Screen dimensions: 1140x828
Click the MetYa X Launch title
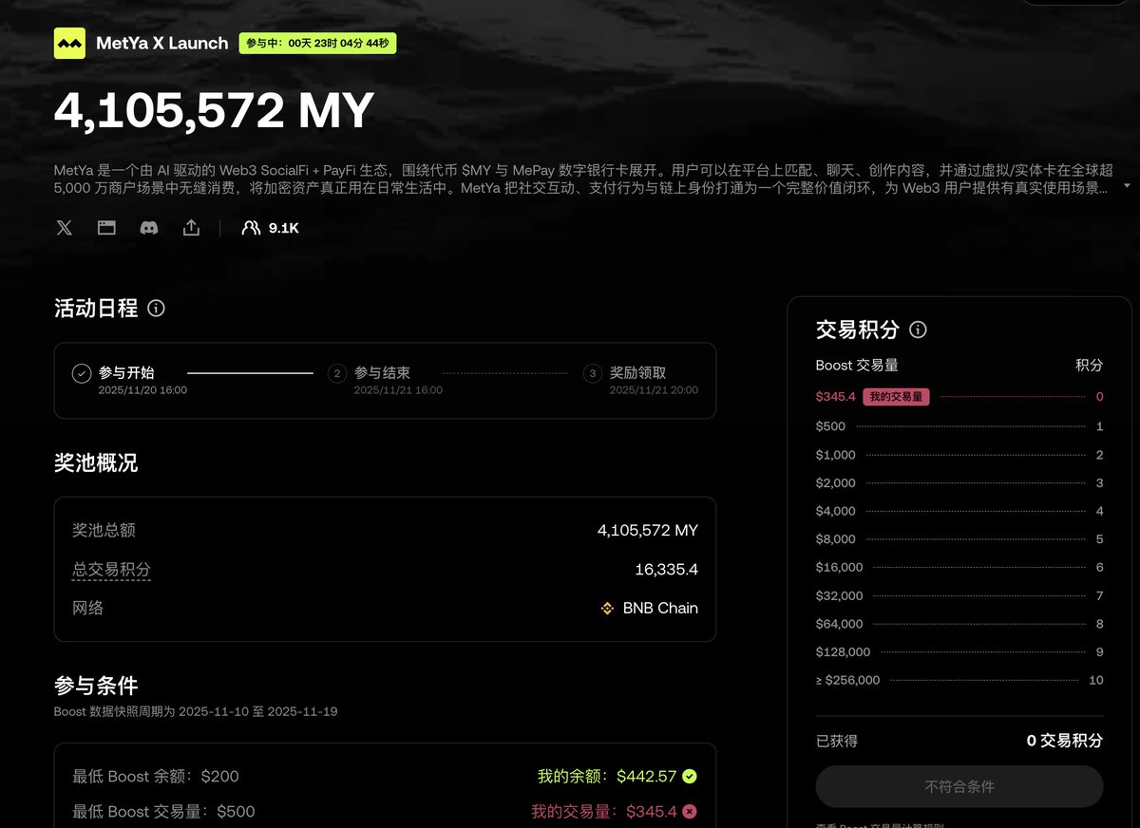[x=162, y=43]
